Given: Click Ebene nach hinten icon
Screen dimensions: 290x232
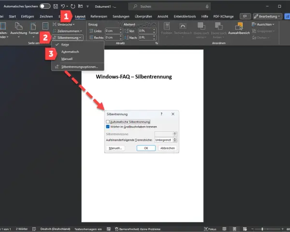Looking at the screenshot, I should 218,26.
